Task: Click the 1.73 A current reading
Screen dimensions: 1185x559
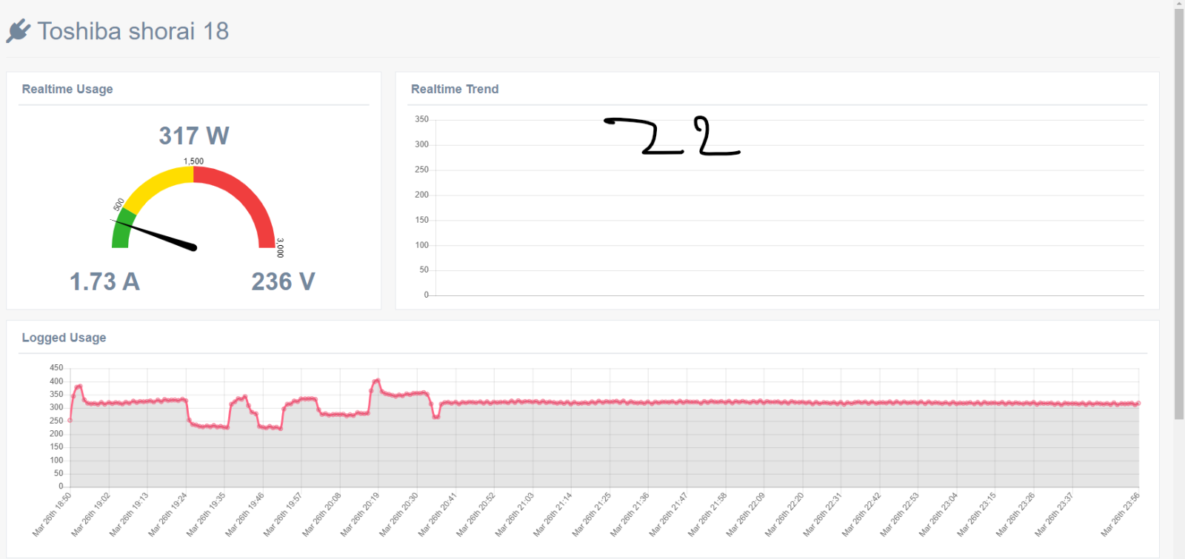Action: click(x=104, y=281)
